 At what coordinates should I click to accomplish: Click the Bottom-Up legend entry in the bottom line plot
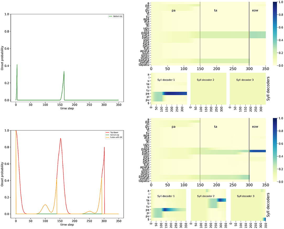112,135
